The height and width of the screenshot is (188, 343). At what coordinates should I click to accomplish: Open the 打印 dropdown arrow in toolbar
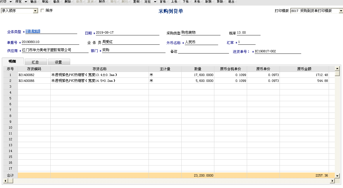[x=11, y=2]
